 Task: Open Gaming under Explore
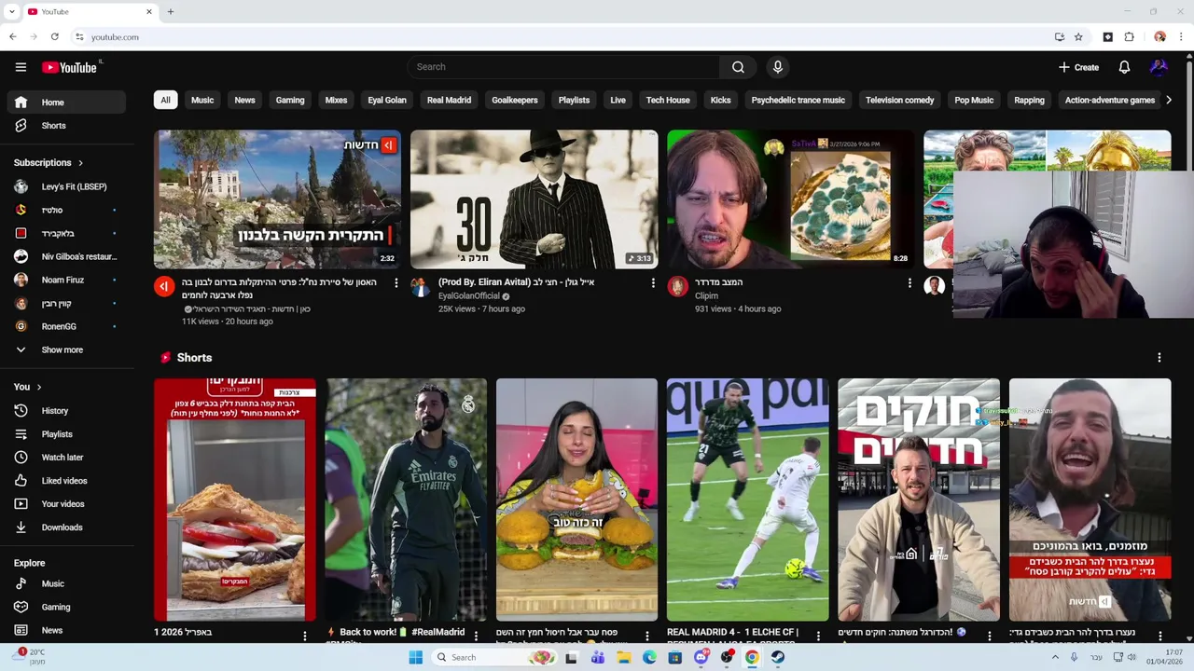point(66,607)
